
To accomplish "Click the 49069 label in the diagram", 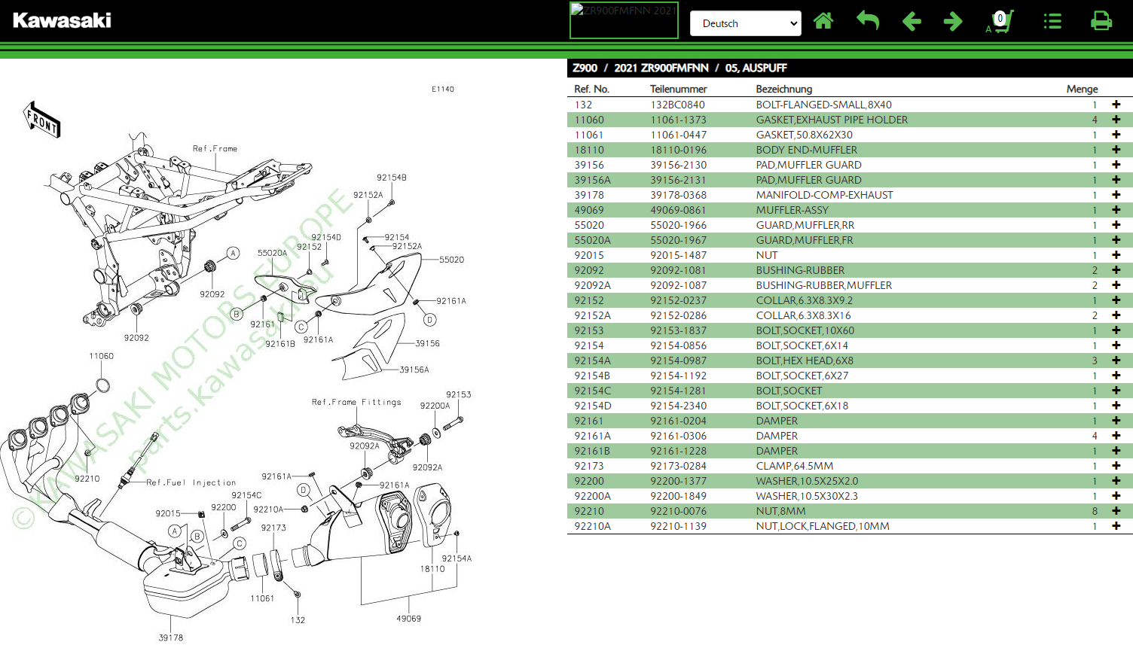I will pyautogui.click(x=409, y=619).
